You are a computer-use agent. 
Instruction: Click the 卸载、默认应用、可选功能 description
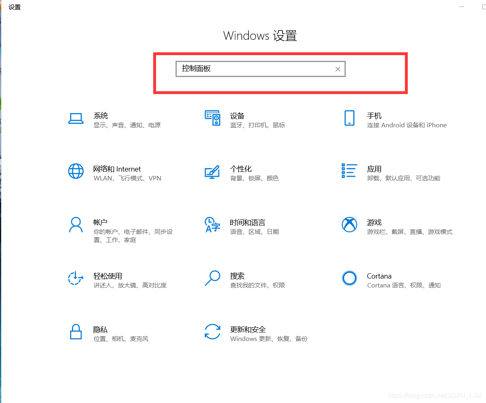pos(404,178)
